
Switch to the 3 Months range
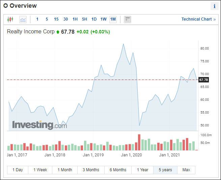(91, 170)
